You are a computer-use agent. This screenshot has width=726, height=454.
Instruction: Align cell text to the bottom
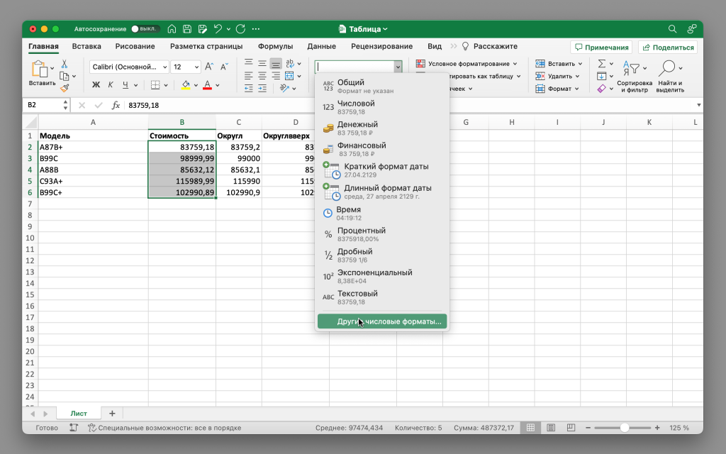point(276,63)
